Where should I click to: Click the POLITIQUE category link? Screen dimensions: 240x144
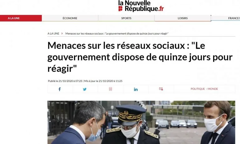(x=198, y=89)
